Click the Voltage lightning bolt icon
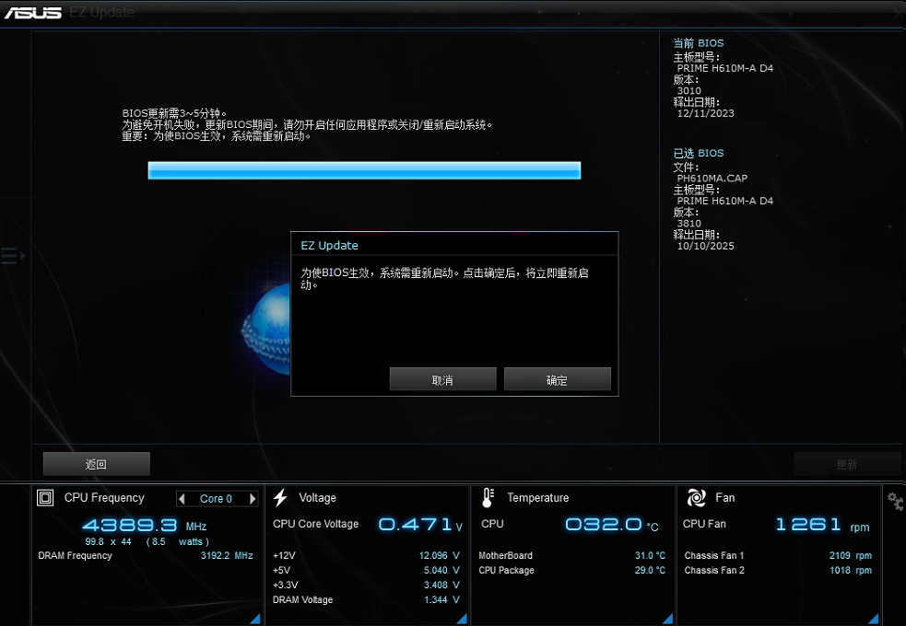The height and width of the screenshot is (626, 906). tap(280, 498)
